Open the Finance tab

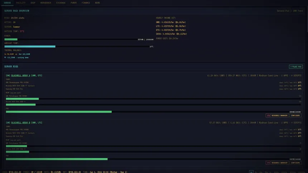(x=86, y=3)
